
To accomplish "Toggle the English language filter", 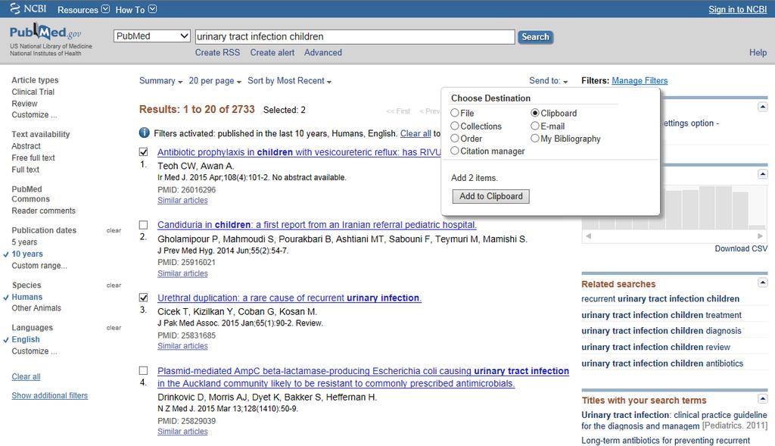I will [26, 340].
